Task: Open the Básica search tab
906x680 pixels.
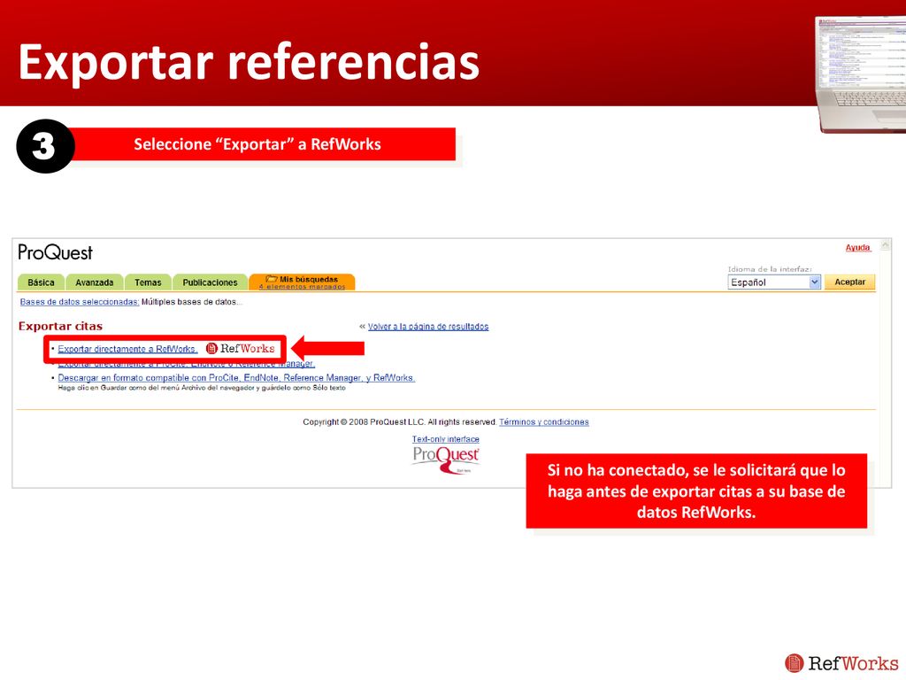Action: click(41, 282)
